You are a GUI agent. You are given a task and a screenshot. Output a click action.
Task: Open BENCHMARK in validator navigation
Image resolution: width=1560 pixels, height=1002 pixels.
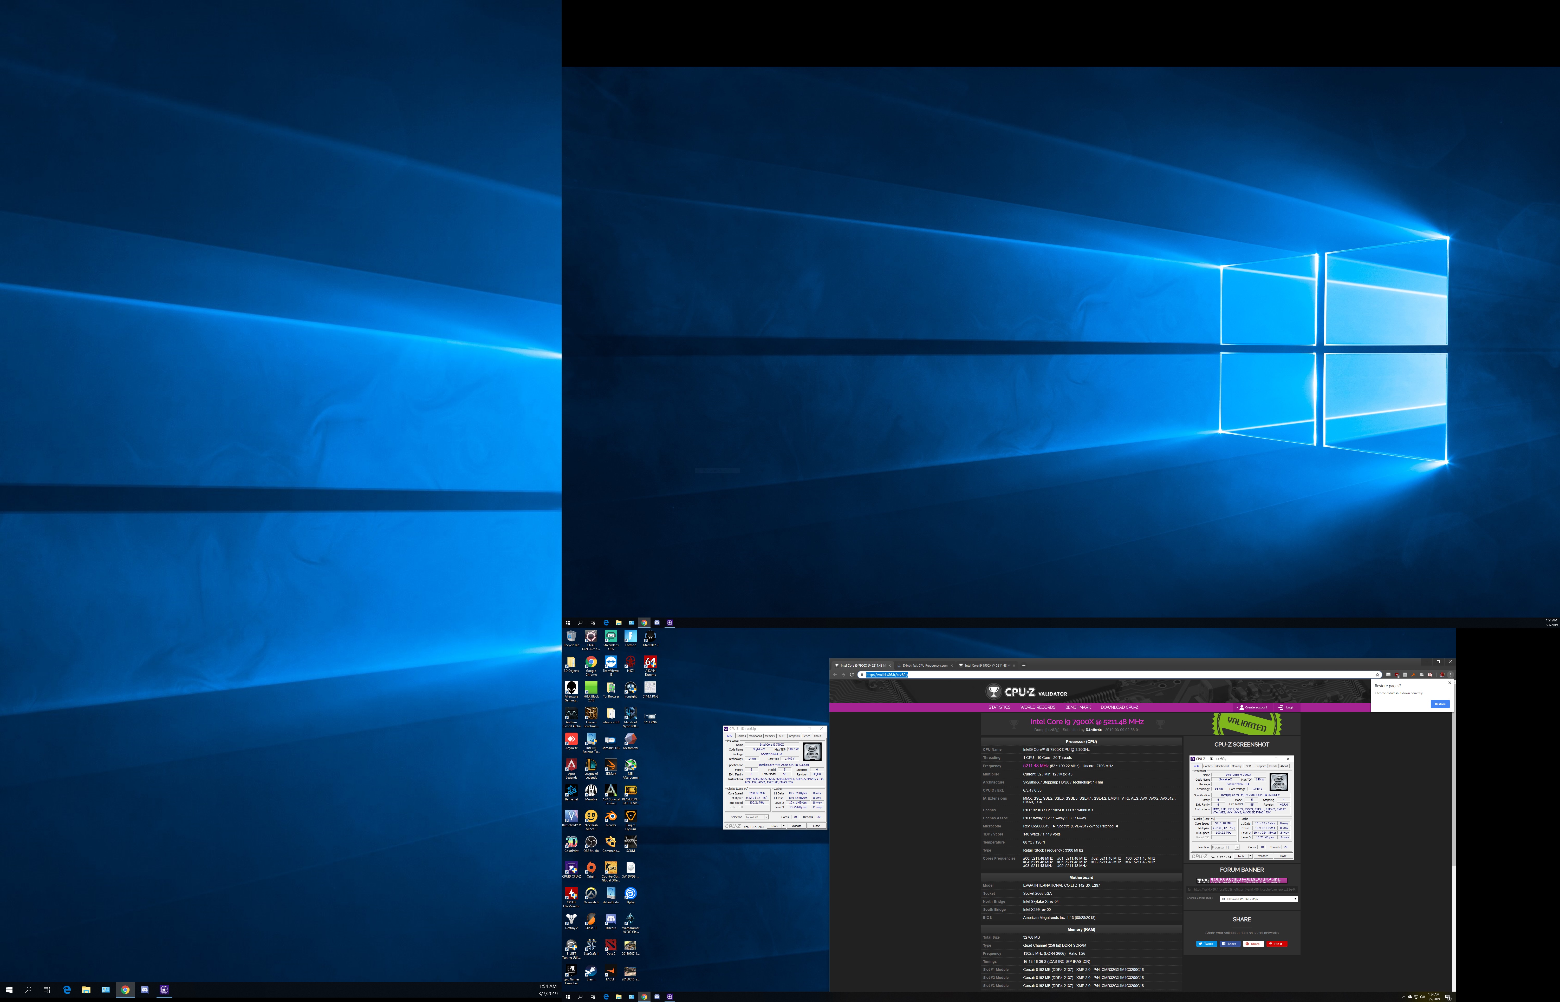click(1078, 707)
